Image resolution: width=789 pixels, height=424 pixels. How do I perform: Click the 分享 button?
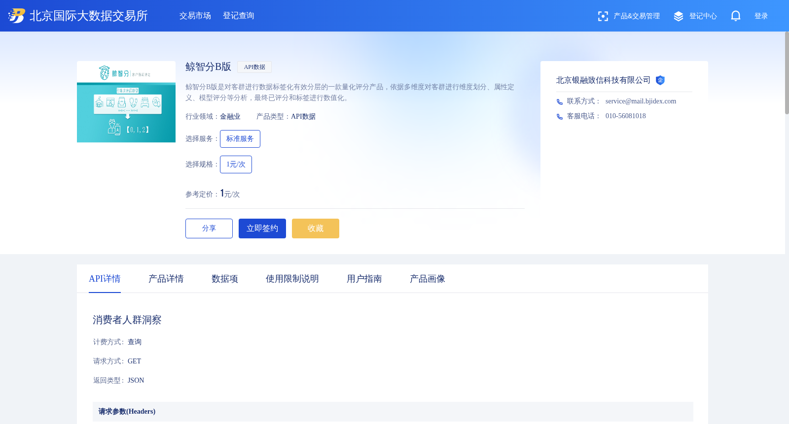pos(209,228)
